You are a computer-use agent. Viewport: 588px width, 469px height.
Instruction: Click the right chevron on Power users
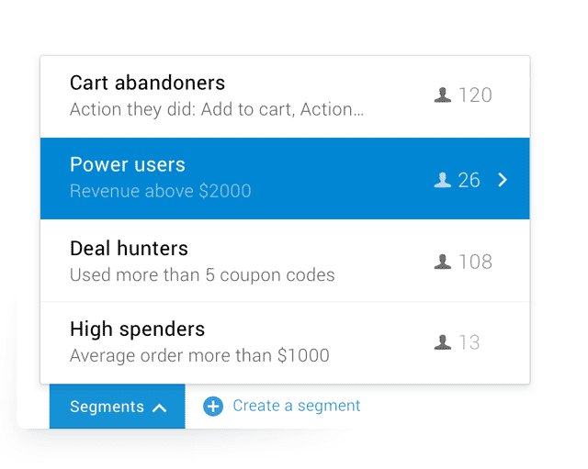click(503, 180)
